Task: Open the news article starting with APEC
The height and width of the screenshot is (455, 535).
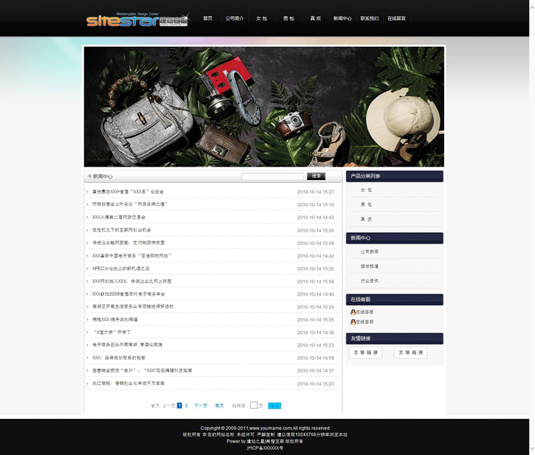Action: [x=121, y=268]
